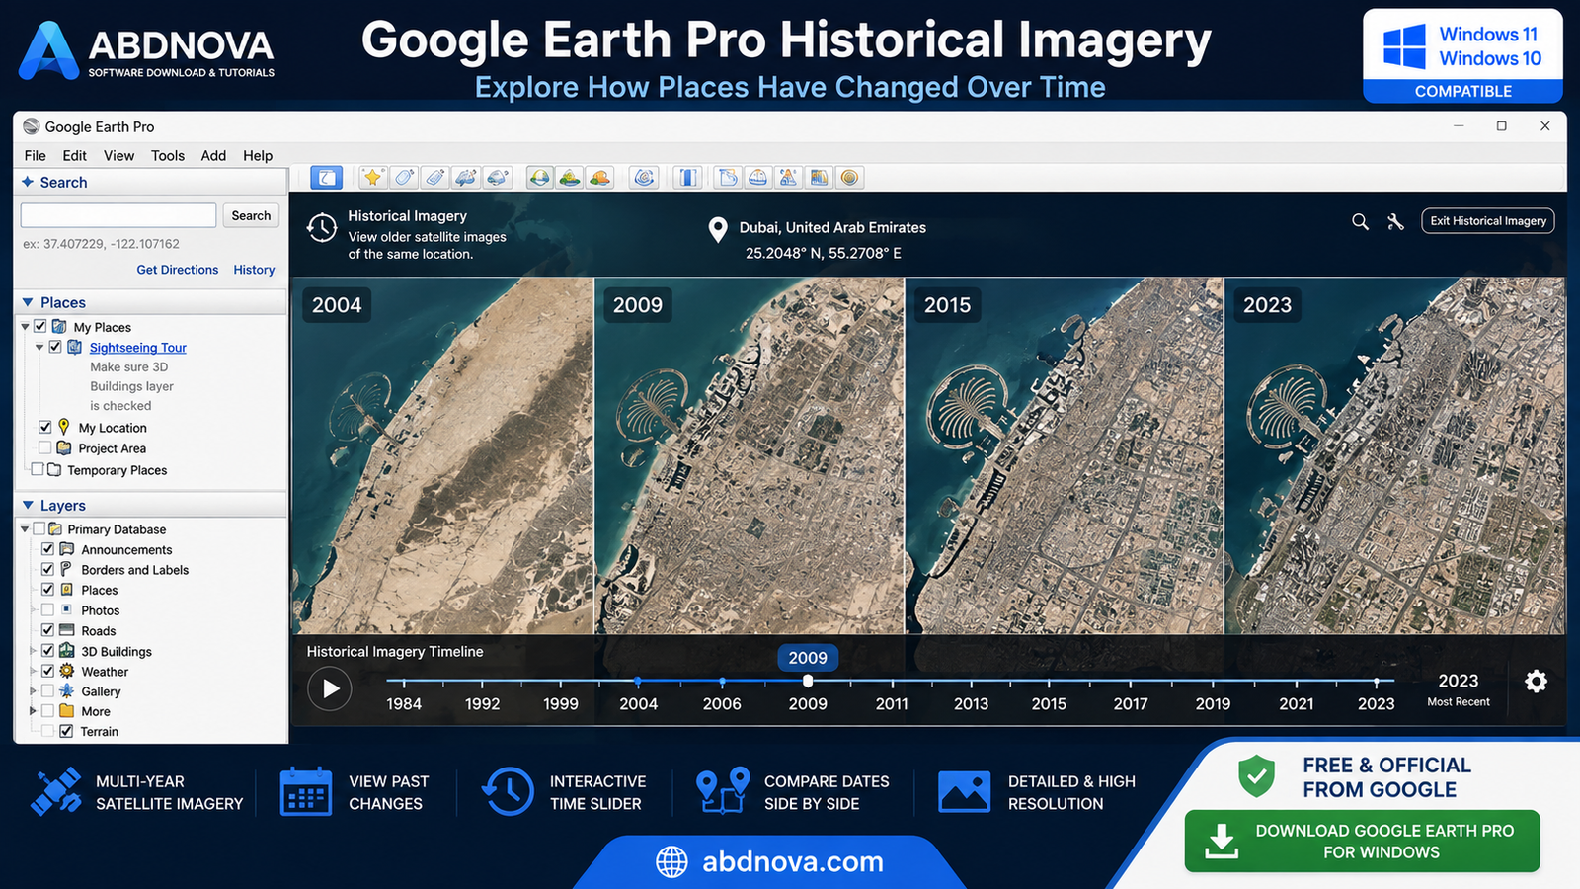Click the wrench icon beside Exit Historical Imagery

point(1395,222)
